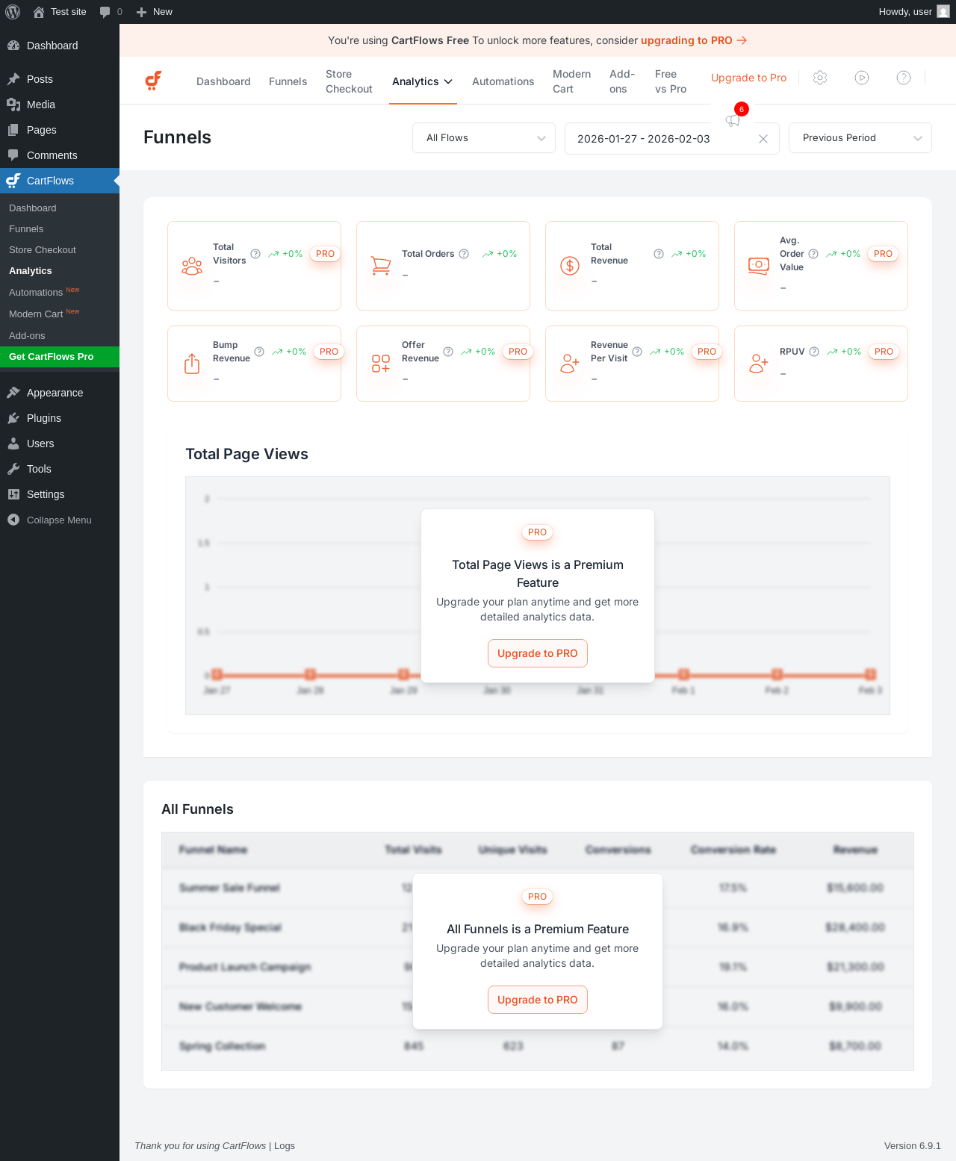Click the Total Orders help tooltip icon
The image size is (956, 1161).
point(464,254)
